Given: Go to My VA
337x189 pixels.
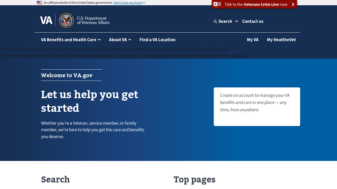Looking at the screenshot, I should click(252, 40).
